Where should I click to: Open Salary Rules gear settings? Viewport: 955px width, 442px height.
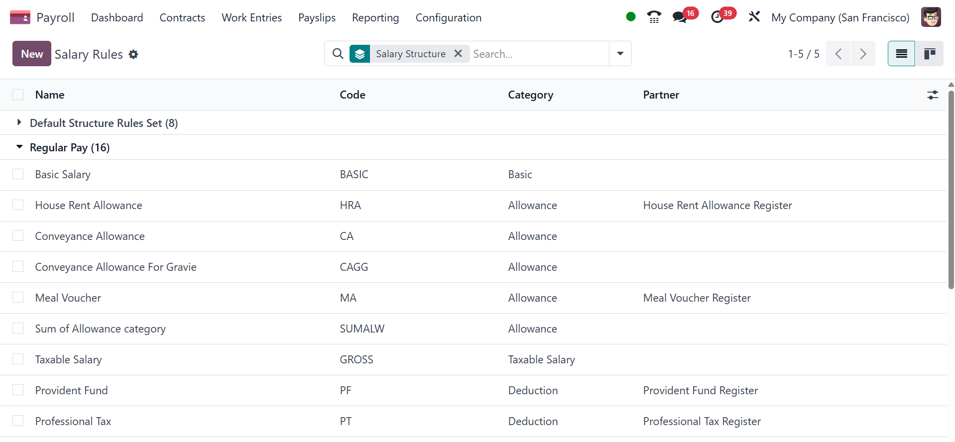133,54
